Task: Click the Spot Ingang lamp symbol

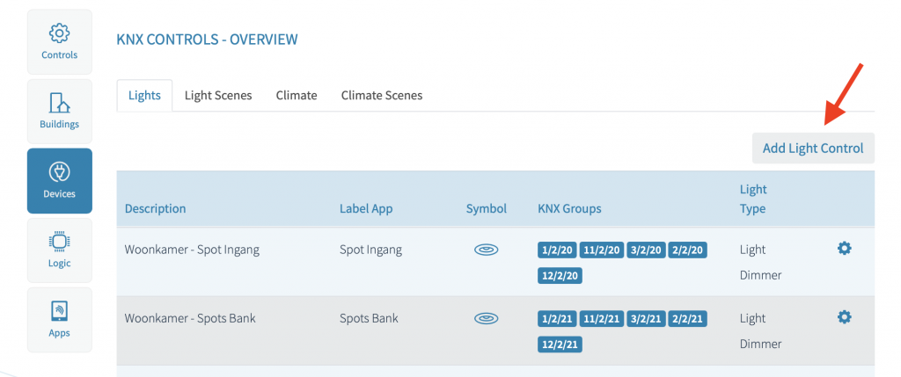Action: pyautogui.click(x=486, y=250)
